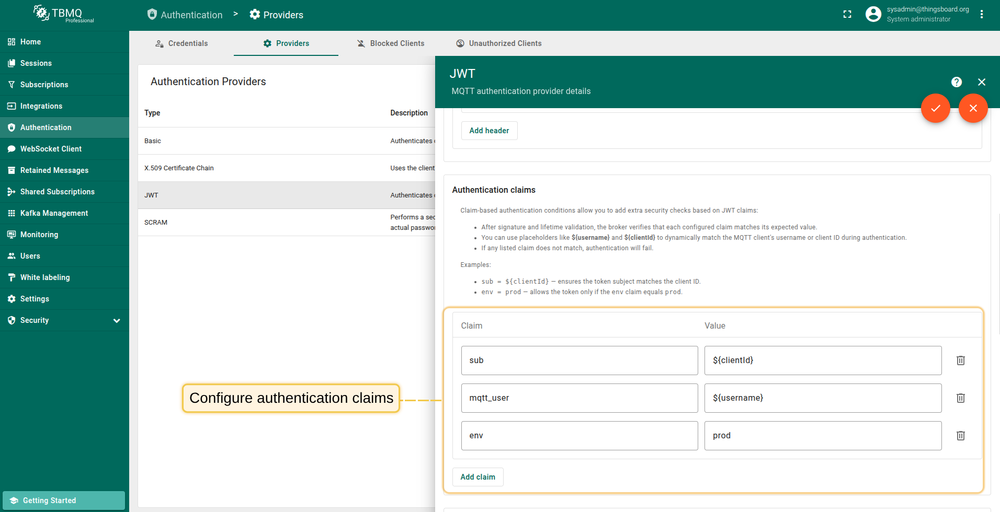This screenshot has height=512, width=1000.
Task: Switch to the Credentials tab
Action: coord(181,43)
